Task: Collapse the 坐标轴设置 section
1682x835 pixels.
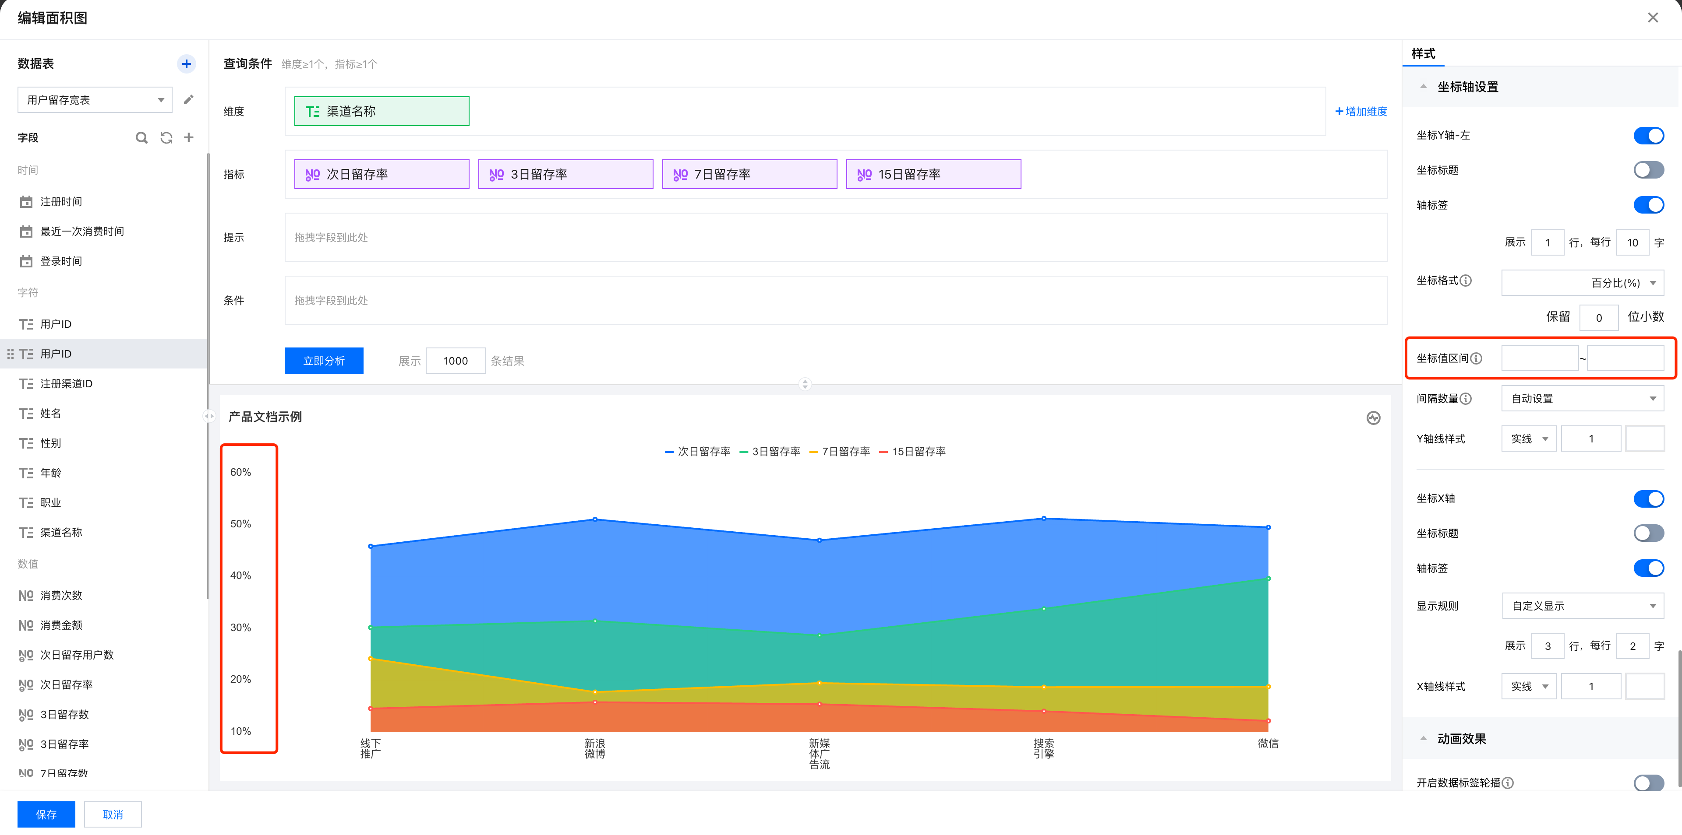Action: (x=1424, y=87)
